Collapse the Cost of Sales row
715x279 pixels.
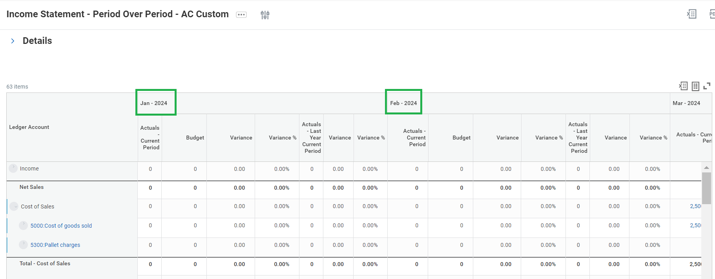click(14, 206)
